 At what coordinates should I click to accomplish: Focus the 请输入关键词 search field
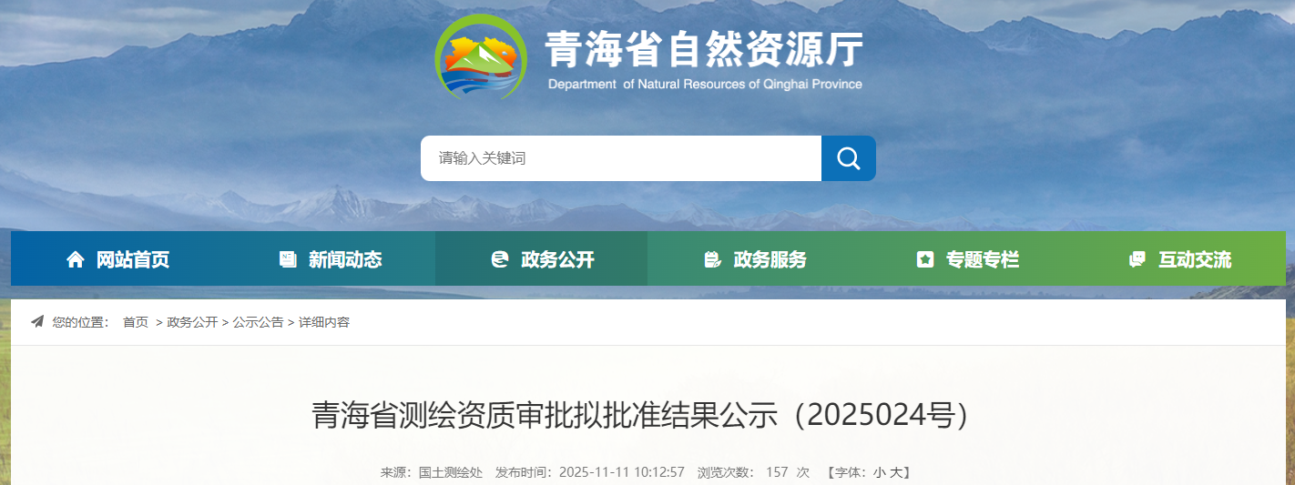(620, 158)
